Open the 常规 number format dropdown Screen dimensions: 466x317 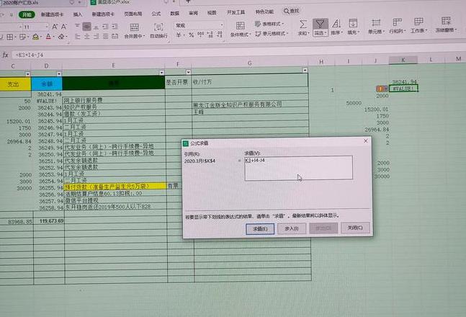point(221,24)
